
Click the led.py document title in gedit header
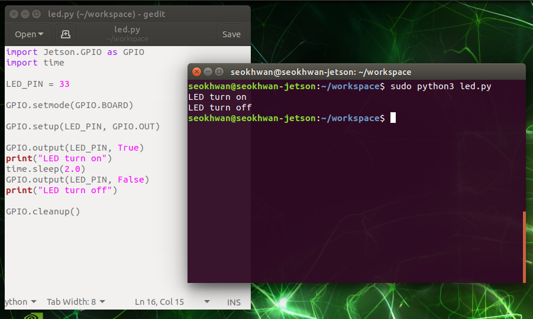127,30
